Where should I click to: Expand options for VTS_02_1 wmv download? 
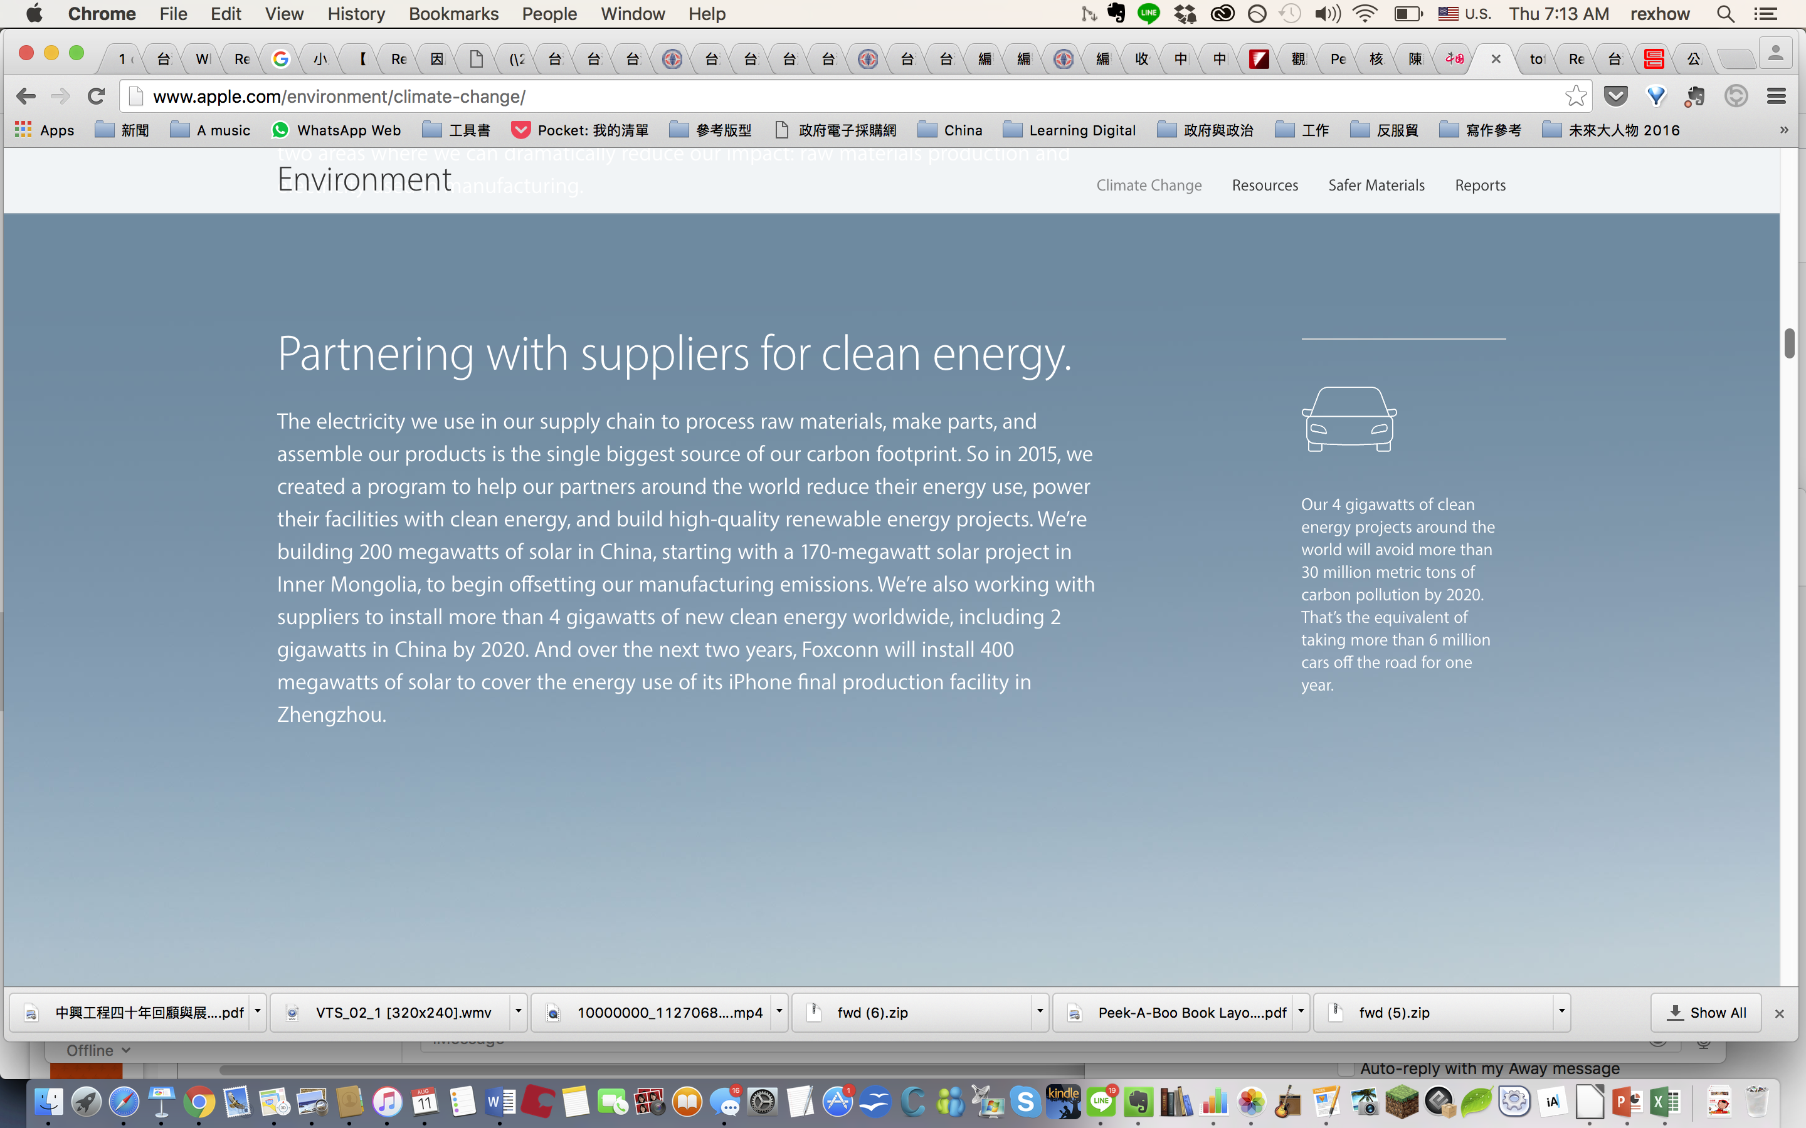coord(518,1011)
